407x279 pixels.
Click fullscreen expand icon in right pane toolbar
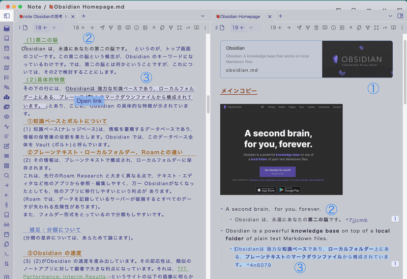coord(376,27)
